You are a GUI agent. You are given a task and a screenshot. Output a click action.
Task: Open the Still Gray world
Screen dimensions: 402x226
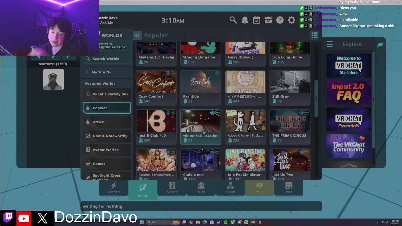click(x=290, y=88)
